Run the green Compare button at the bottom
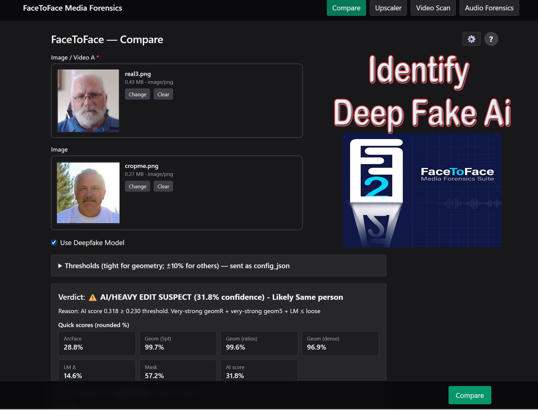This screenshot has width=538, height=410. (470, 395)
